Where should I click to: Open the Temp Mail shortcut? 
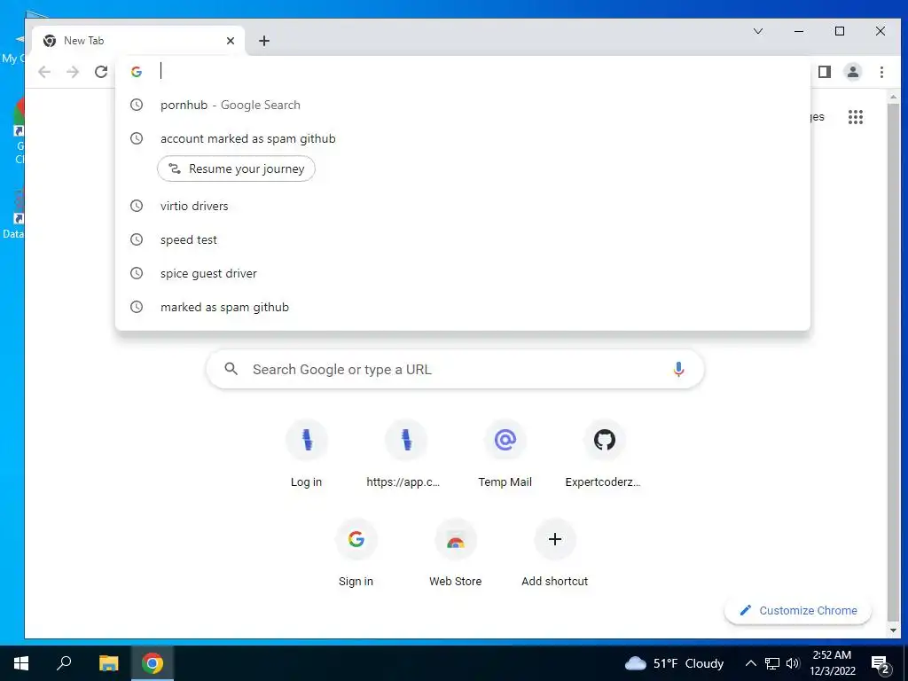point(505,455)
